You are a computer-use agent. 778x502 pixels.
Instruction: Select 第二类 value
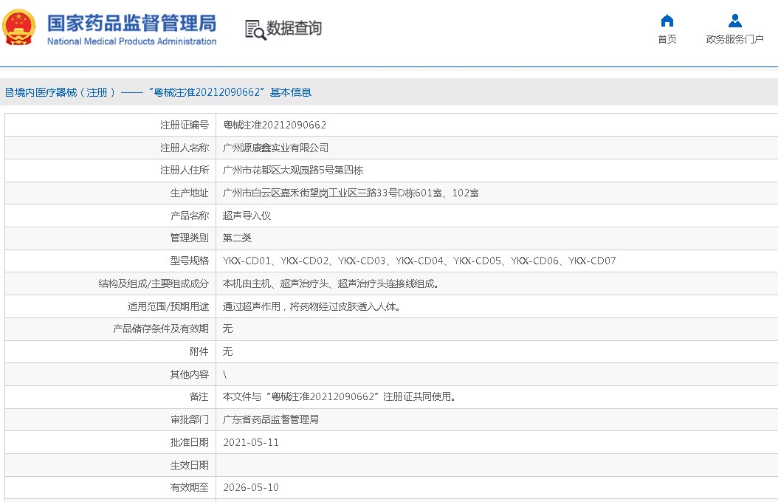[237, 238]
